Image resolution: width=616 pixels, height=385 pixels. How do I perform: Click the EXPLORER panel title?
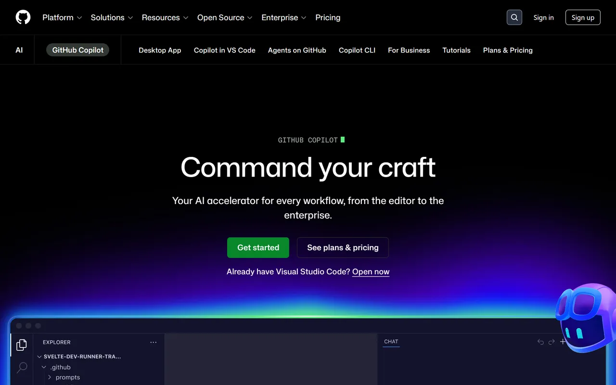coord(57,342)
